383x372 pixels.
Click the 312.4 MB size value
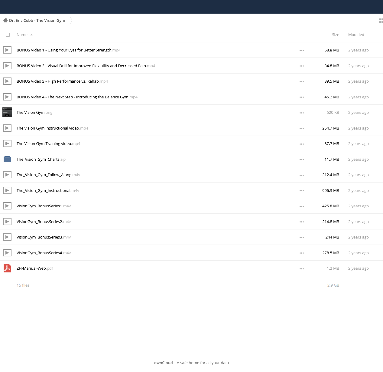click(331, 175)
